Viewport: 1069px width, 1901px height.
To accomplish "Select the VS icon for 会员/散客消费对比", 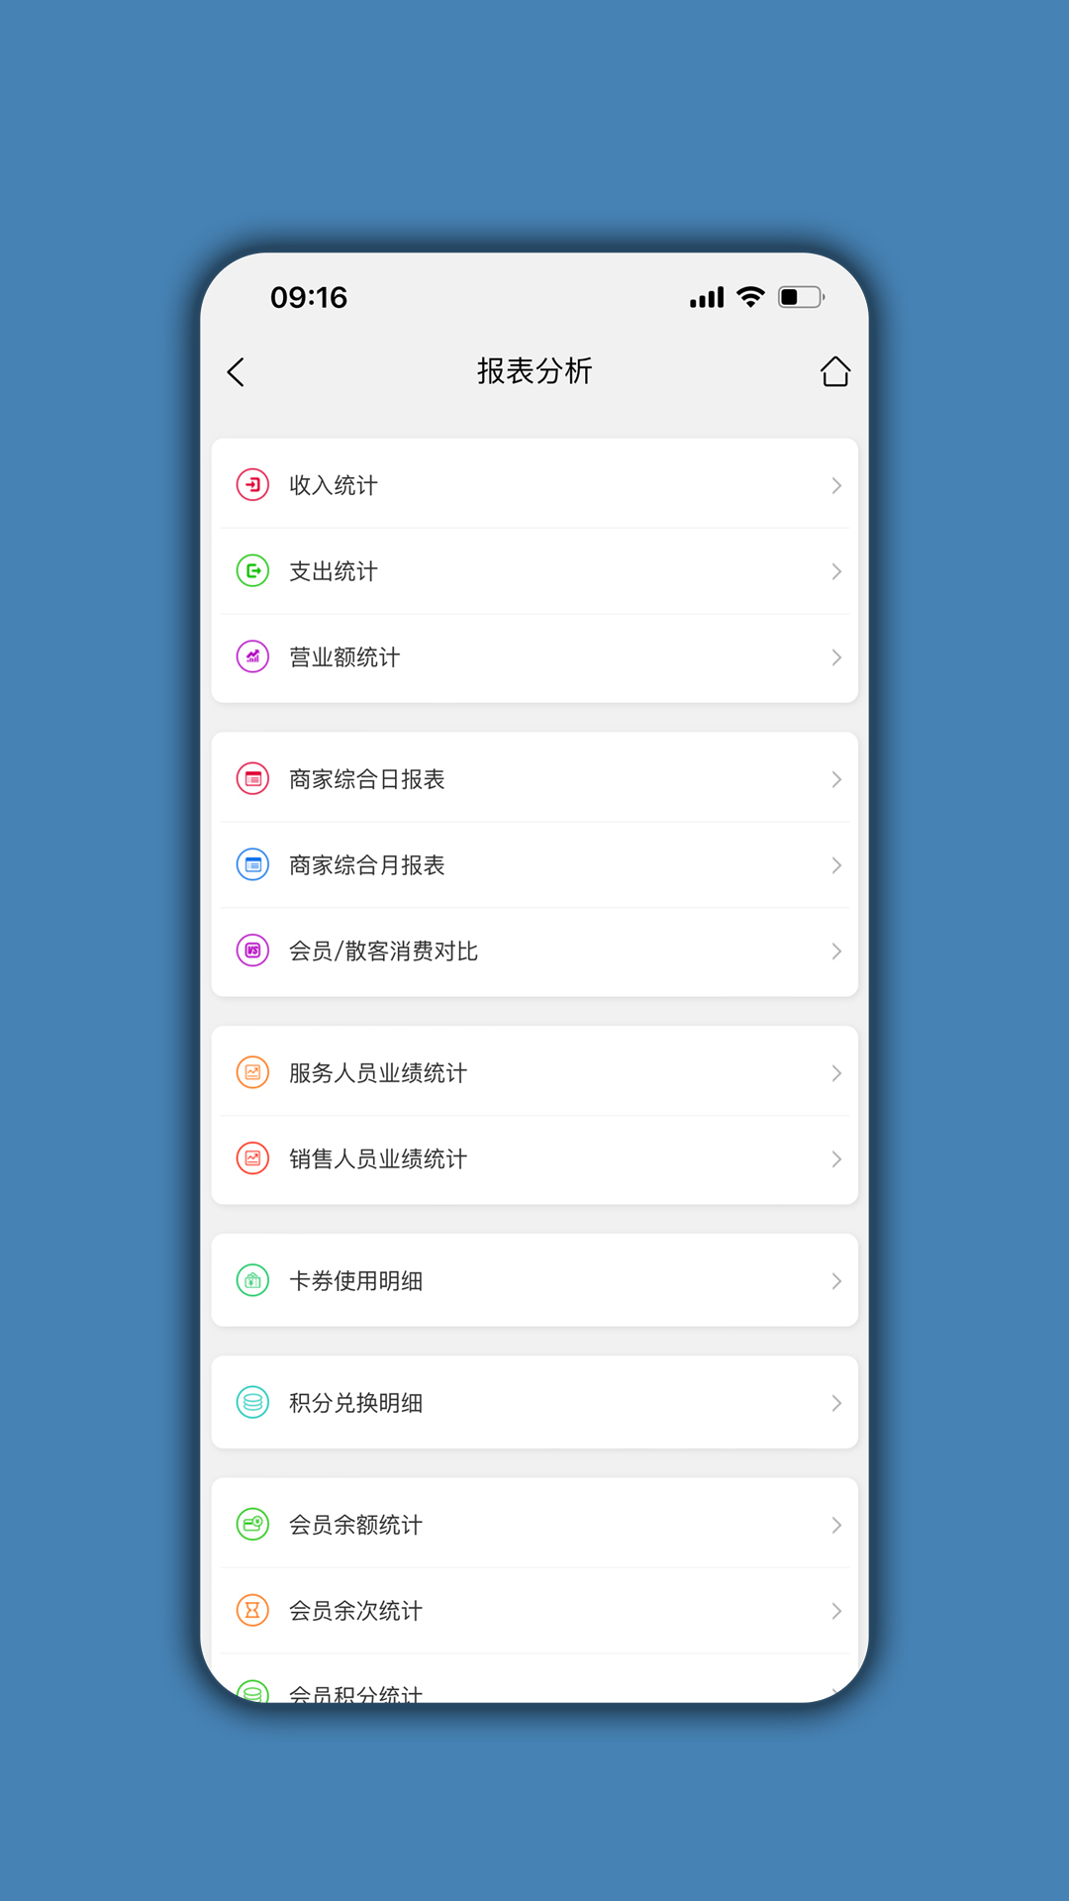I will 252,950.
